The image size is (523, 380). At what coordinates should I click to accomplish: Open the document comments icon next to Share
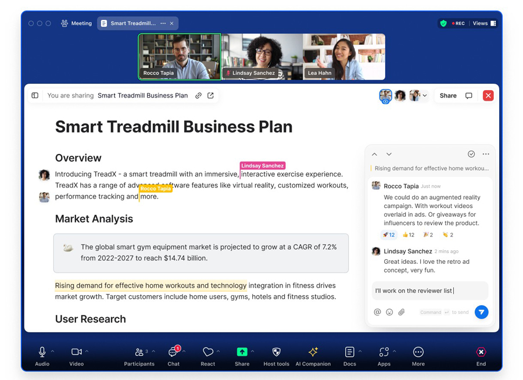pyautogui.click(x=468, y=96)
